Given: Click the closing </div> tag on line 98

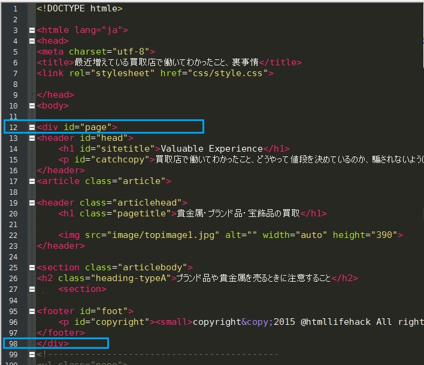Looking at the screenshot, I should 53,343.
